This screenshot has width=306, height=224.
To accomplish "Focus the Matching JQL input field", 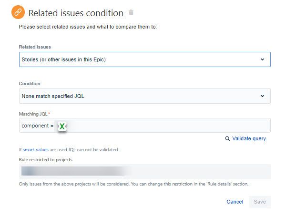I will 167,126.
